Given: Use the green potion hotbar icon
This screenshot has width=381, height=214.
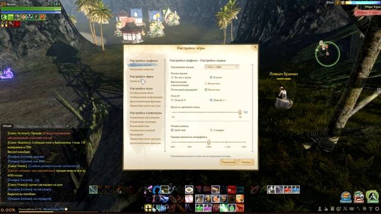Looking at the screenshot, I should (199, 207).
